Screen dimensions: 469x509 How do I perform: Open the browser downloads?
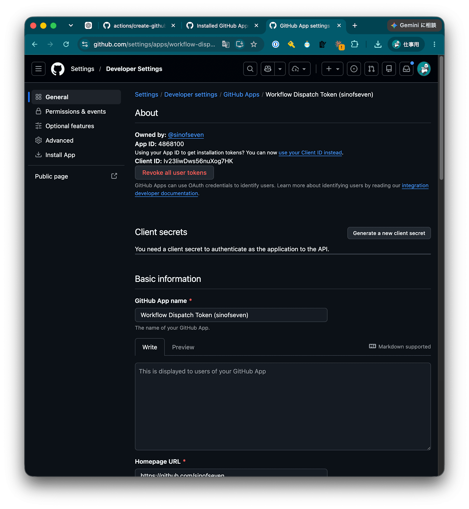[x=377, y=44]
